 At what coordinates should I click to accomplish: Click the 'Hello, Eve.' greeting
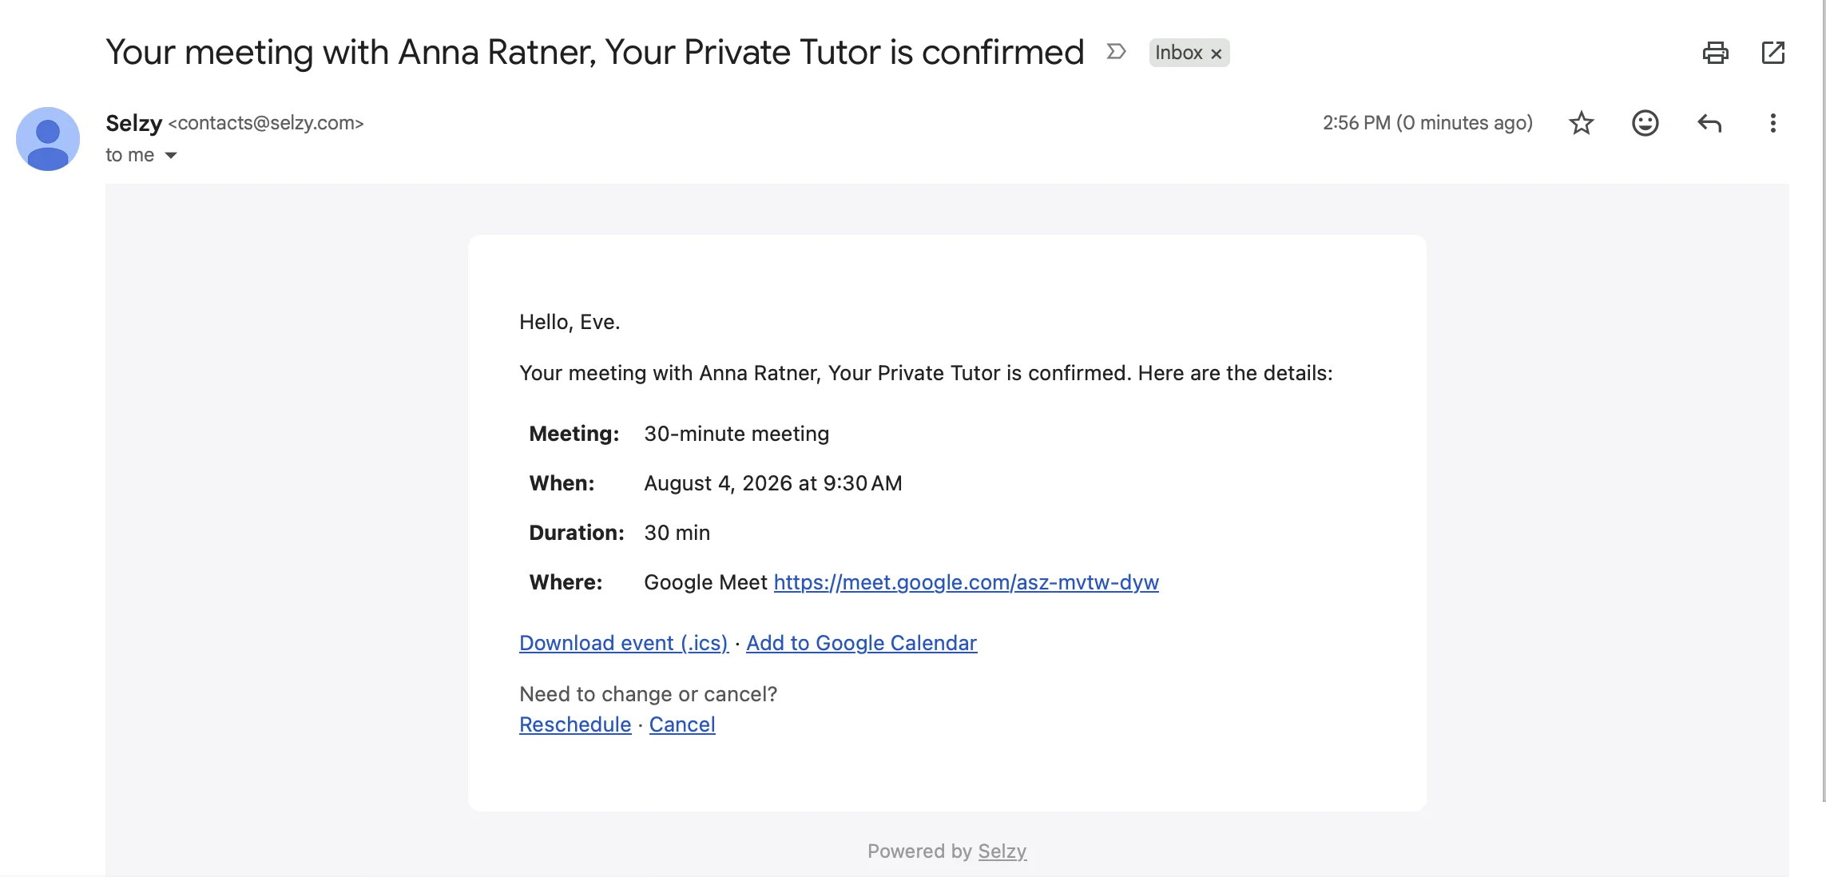point(570,322)
